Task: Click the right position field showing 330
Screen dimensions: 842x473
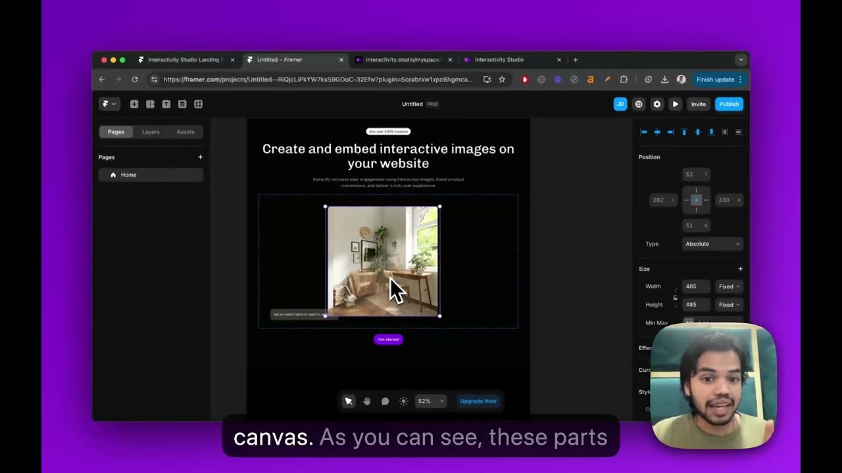Action: pyautogui.click(x=730, y=200)
